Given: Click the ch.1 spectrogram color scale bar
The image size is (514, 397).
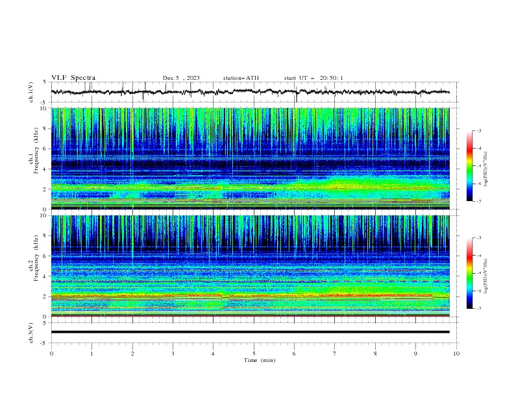Looking at the screenshot, I should 469,165.
